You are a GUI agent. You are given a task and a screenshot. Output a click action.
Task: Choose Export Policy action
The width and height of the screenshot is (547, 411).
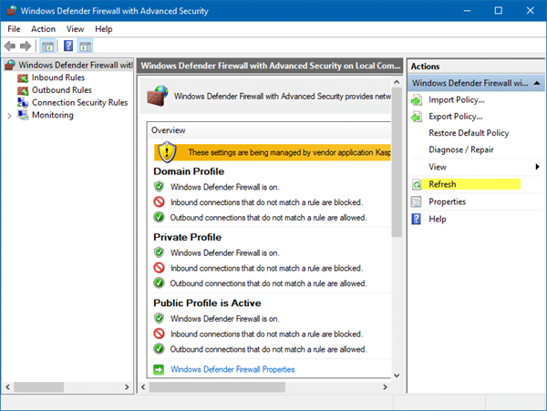point(455,117)
